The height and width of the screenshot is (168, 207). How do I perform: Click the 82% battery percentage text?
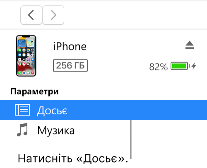coord(159,67)
